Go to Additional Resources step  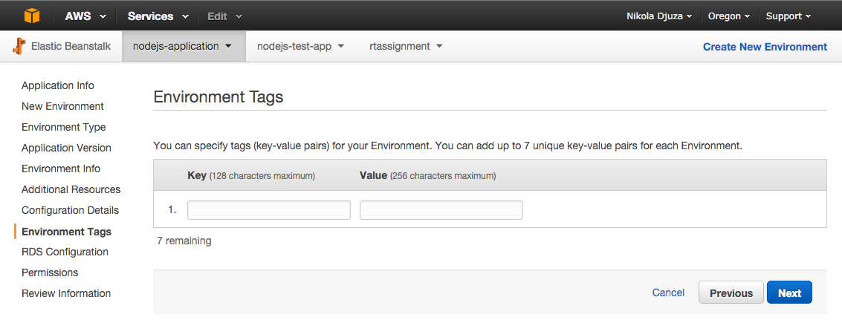coord(71,189)
